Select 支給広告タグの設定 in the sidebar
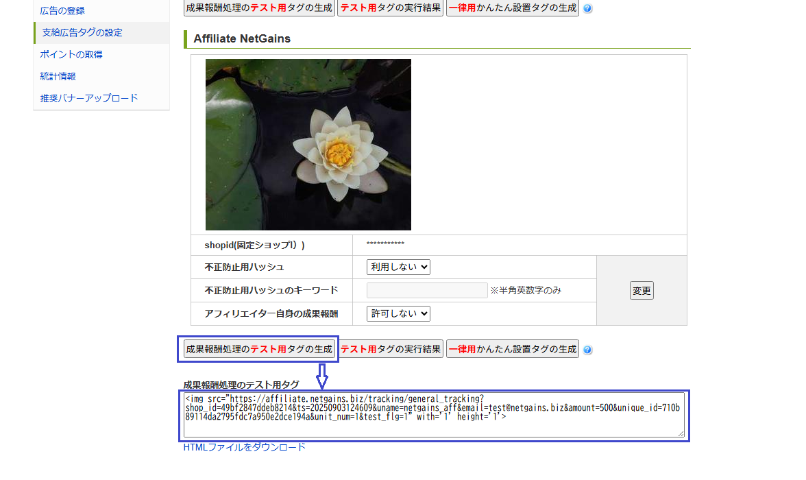The width and height of the screenshot is (806, 480). (82, 33)
